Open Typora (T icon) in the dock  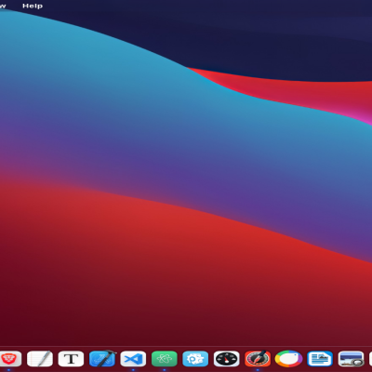pos(71,359)
